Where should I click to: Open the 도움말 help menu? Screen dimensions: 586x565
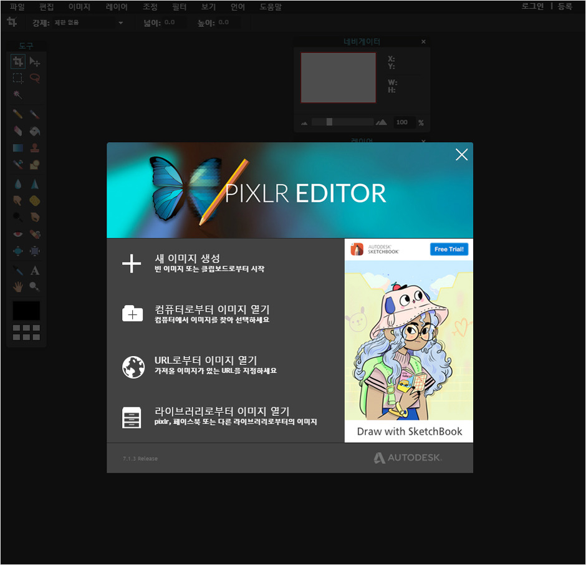click(x=271, y=7)
